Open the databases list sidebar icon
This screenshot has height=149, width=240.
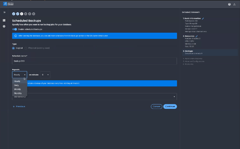pos(4,20)
